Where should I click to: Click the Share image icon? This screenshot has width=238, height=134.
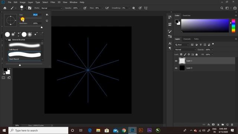point(235,8)
